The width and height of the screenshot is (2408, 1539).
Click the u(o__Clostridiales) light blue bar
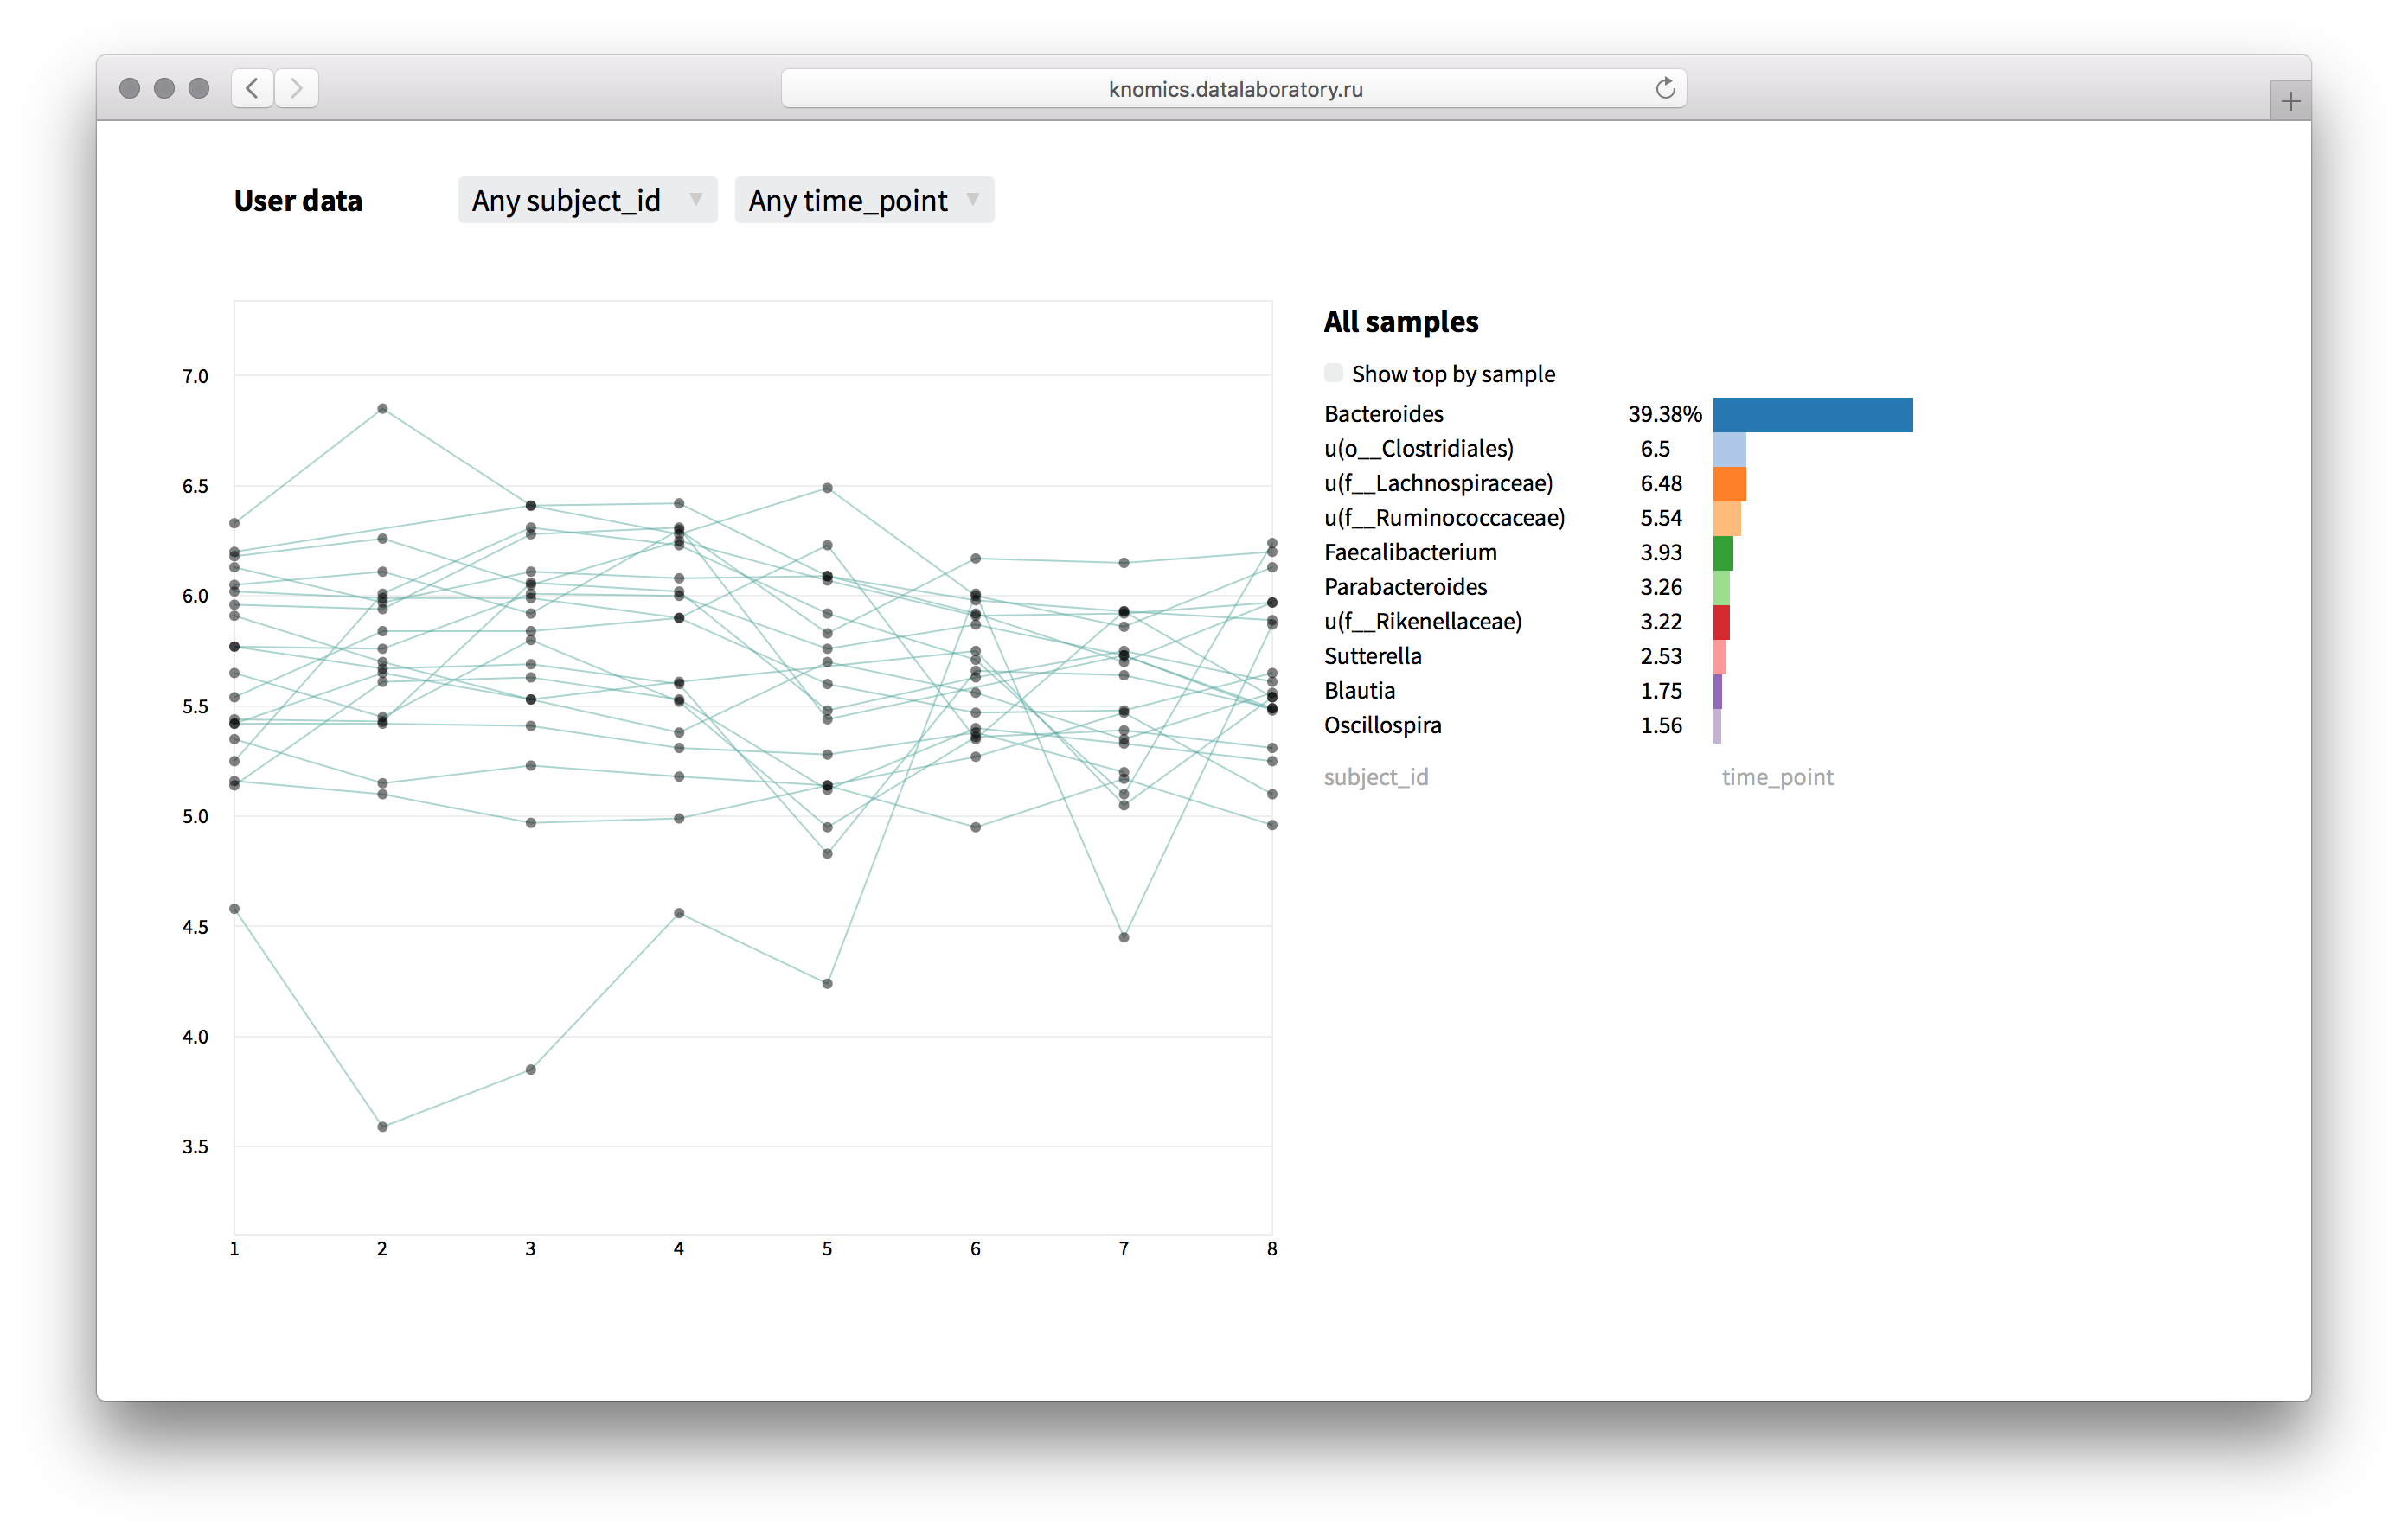click(1729, 449)
